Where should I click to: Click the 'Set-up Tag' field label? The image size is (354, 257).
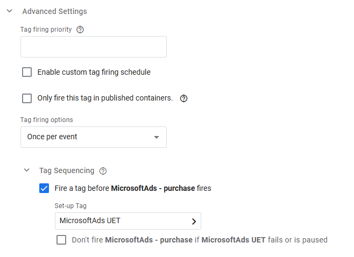pyautogui.click(x=70, y=205)
